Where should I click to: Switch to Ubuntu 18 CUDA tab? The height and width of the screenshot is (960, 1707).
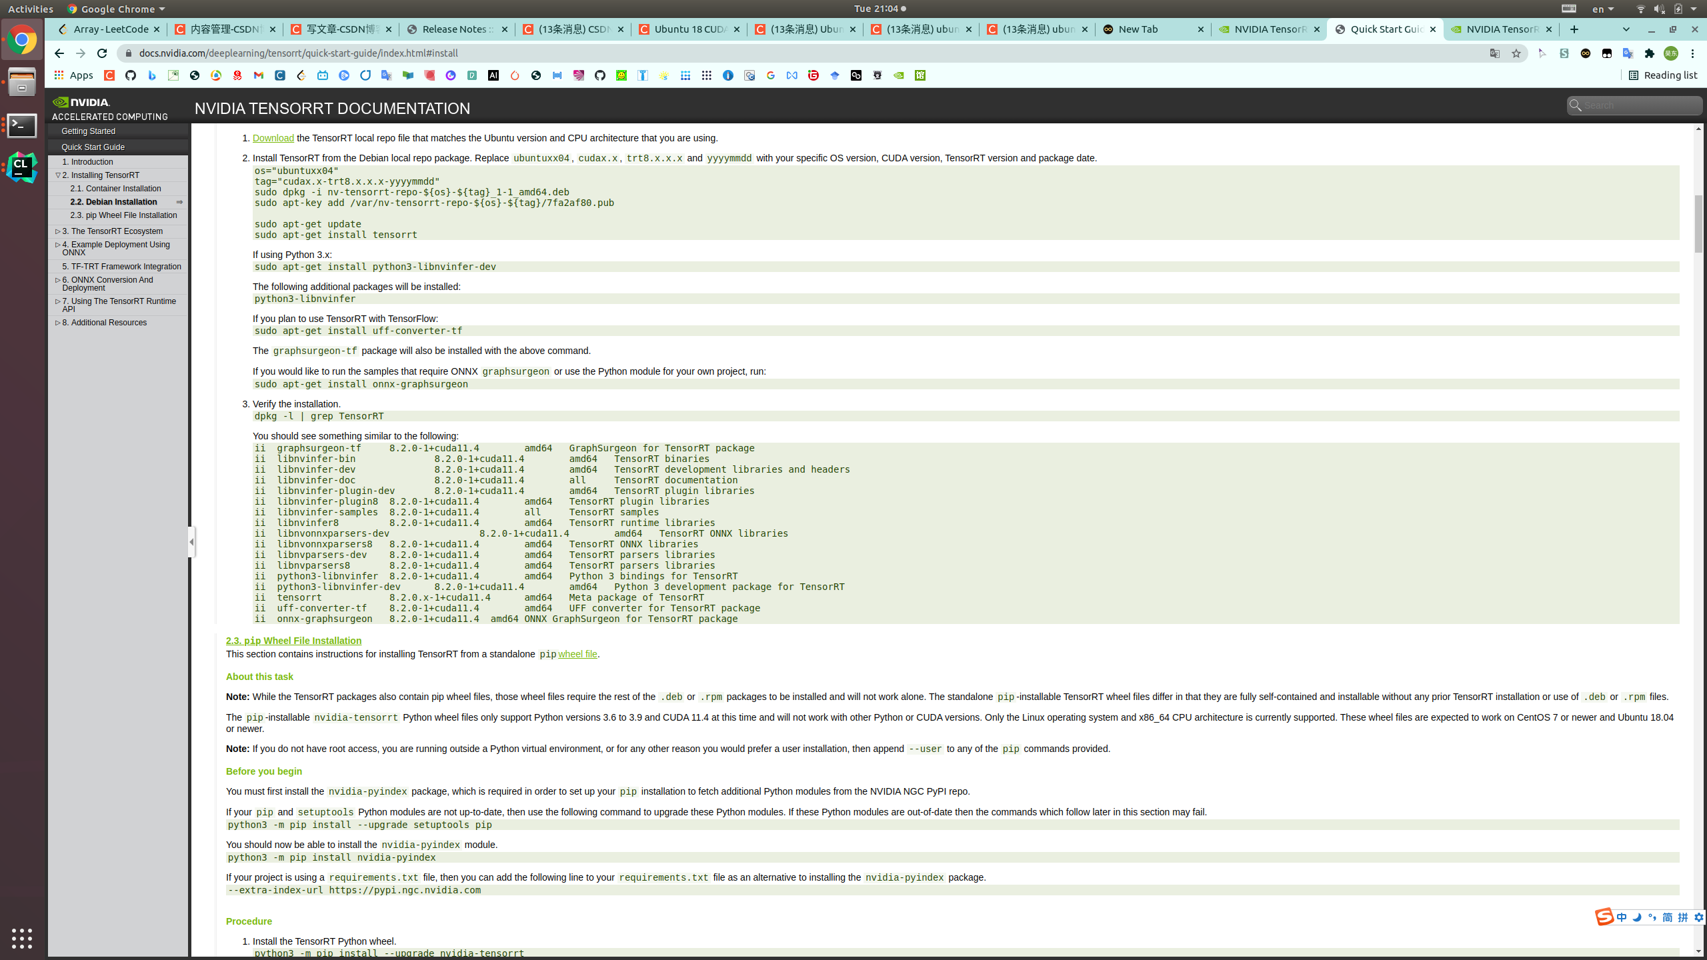[690, 29]
